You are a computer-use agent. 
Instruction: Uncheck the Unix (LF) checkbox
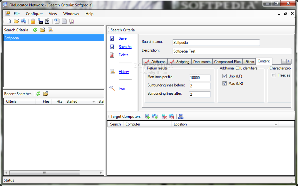(x=224, y=76)
